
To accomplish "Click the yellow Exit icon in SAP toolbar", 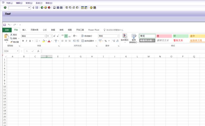I will 45,8.
